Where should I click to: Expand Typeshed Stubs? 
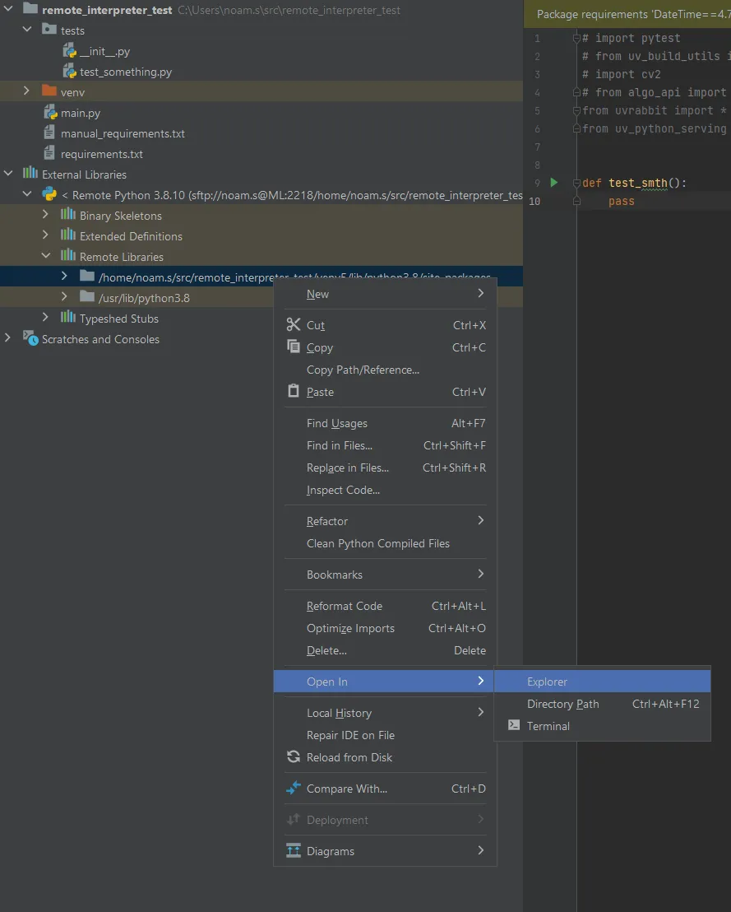[x=46, y=318]
